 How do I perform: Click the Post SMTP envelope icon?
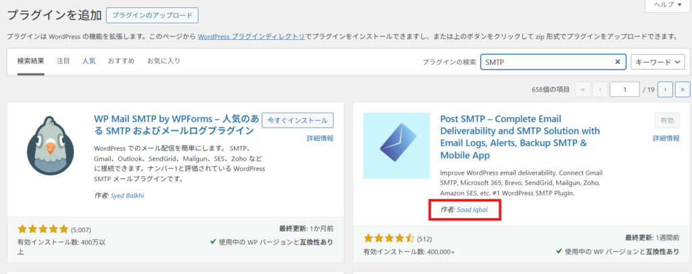pyautogui.click(x=396, y=146)
